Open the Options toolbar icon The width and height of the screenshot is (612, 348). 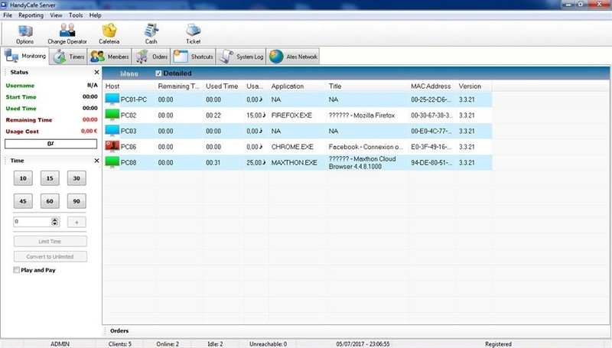[x=25, y=31]
